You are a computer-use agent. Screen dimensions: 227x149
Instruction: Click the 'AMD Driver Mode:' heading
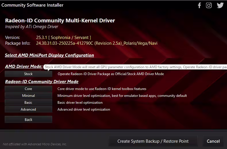[x=24, y=66]
